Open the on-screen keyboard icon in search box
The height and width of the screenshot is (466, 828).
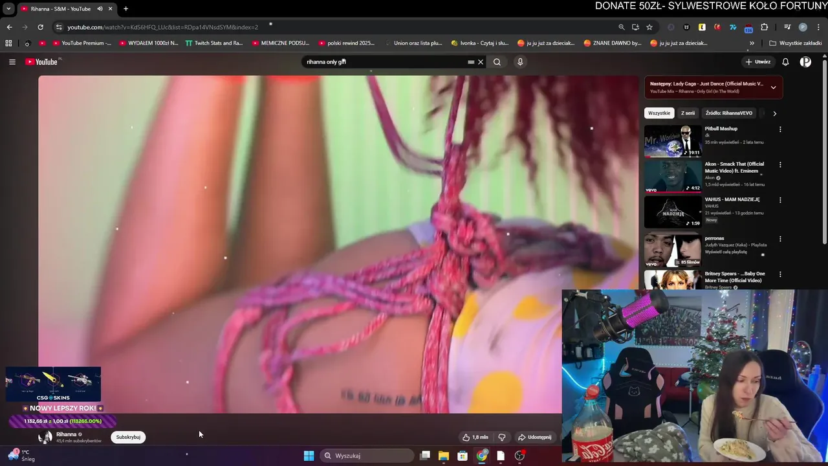[471, 62]
